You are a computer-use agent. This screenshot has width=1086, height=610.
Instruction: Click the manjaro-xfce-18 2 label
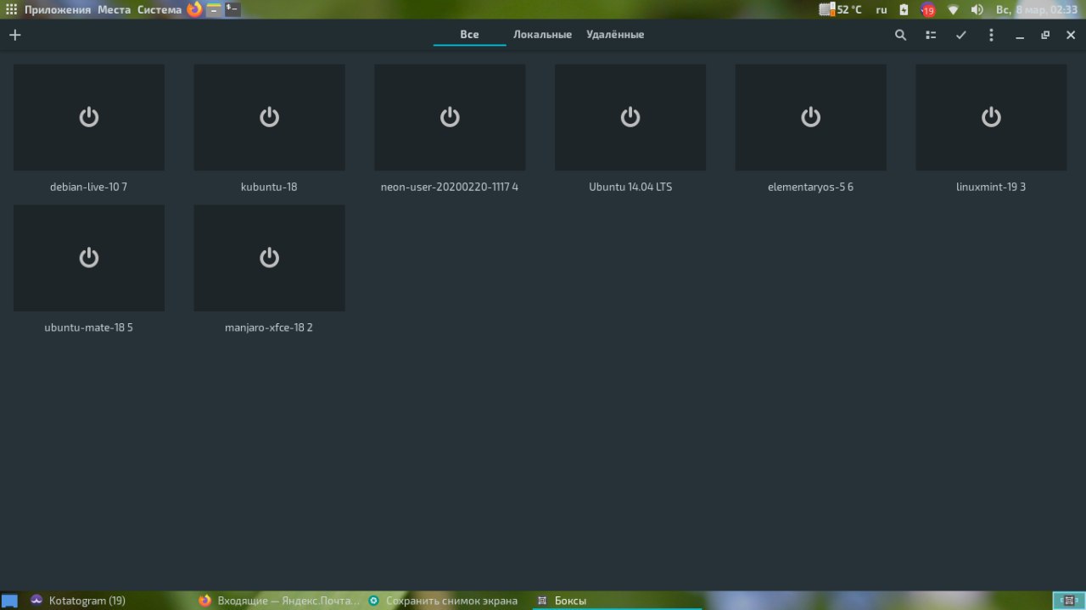[269, 327]
